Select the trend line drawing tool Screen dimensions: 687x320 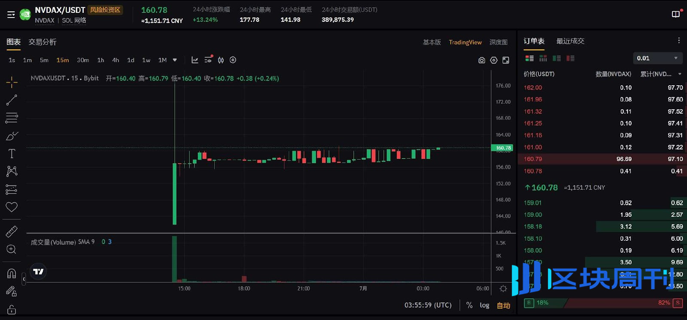[12, 100]
